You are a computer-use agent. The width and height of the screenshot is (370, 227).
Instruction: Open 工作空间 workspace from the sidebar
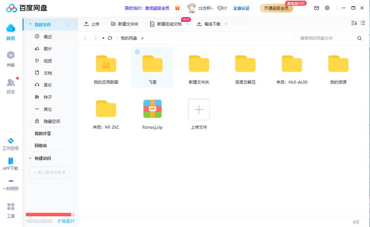point(10,144)
